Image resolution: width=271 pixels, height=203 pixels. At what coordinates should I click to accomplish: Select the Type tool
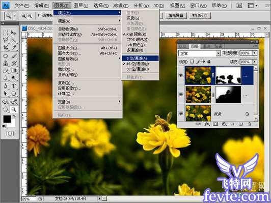click(x=13, y=86)
